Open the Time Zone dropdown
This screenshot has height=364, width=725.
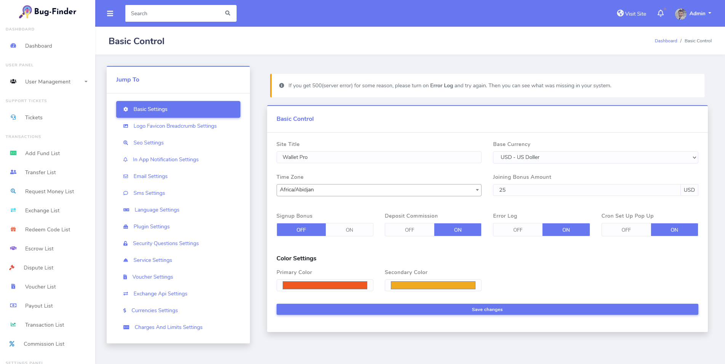(x=379, y=190)
